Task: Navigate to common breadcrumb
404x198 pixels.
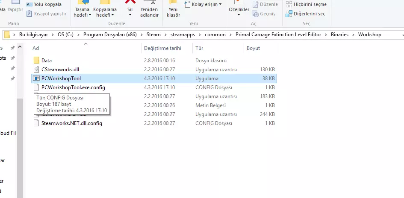Action: click(x=215, y=35)
